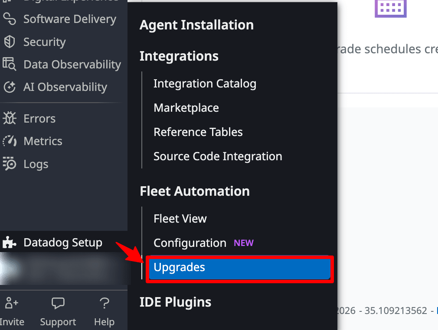Click the purple grid icon top right

390,9
